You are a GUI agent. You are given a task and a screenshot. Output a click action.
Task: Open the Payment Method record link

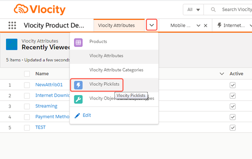click(x=52, y=117)
